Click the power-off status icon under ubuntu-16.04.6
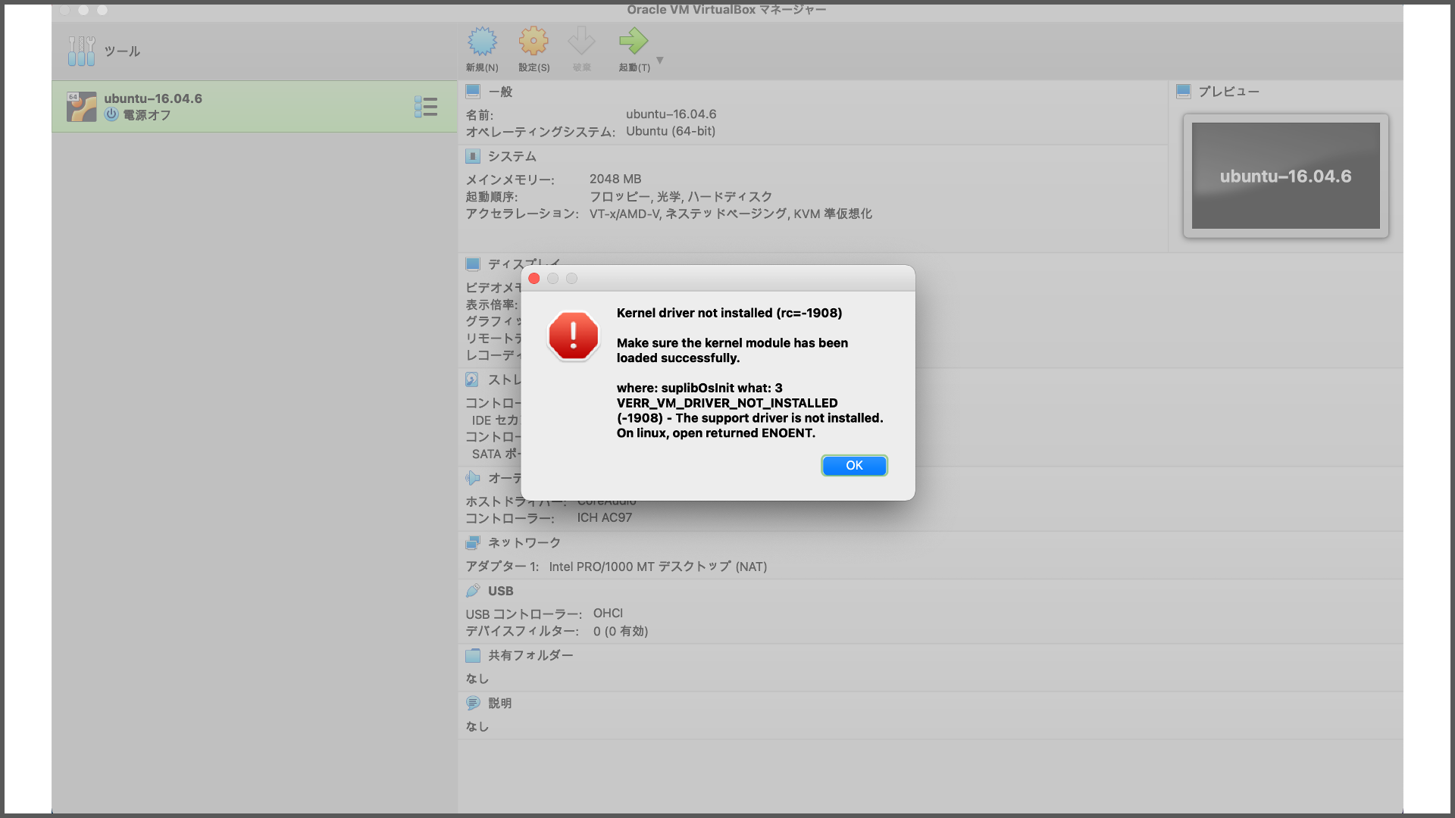 click(x=111, y=114)
